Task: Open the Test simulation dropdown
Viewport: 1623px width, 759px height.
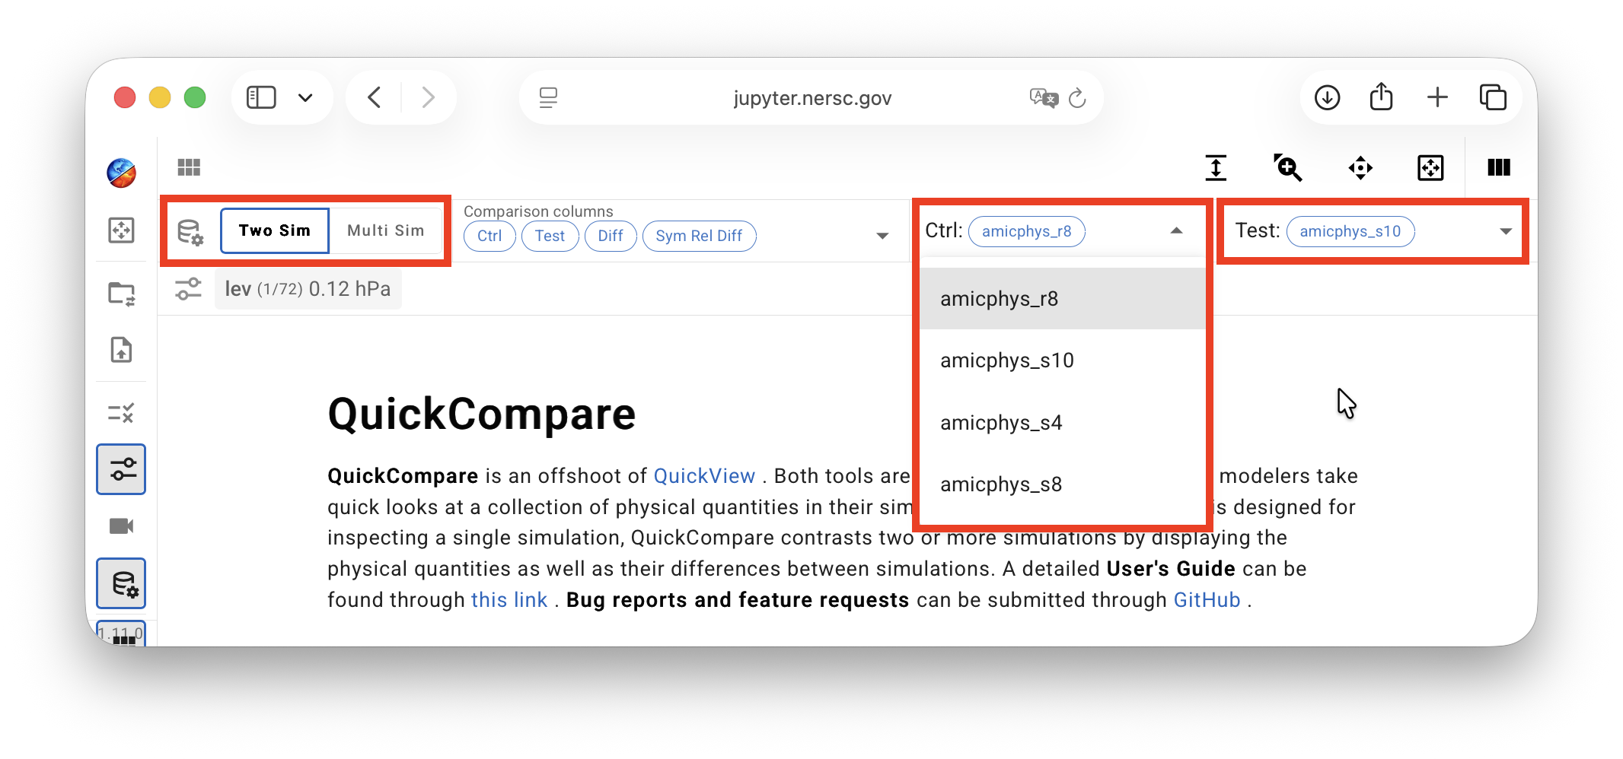Action: pyautogui.click(x=1505, y=231)
